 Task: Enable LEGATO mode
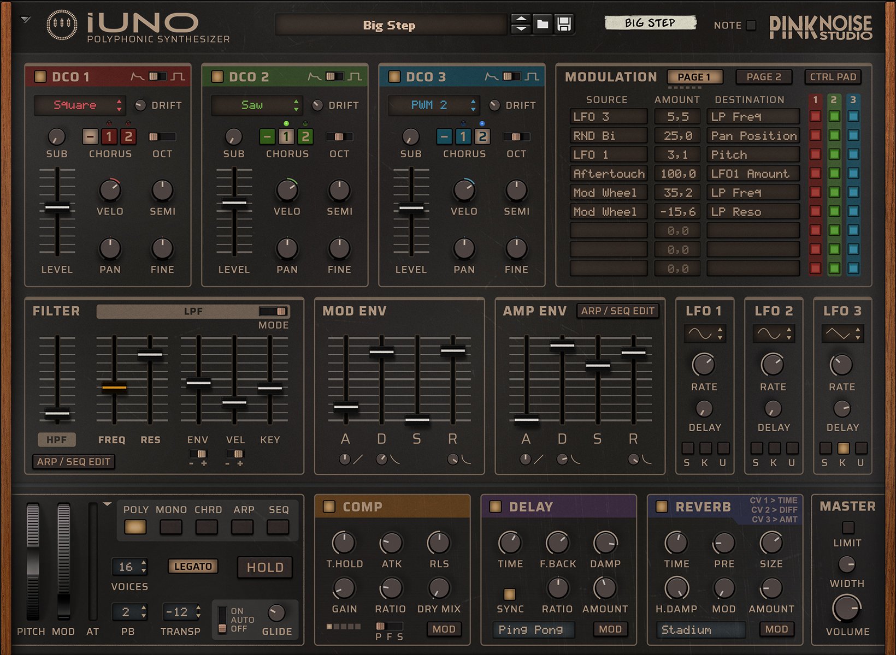(192, 567)
